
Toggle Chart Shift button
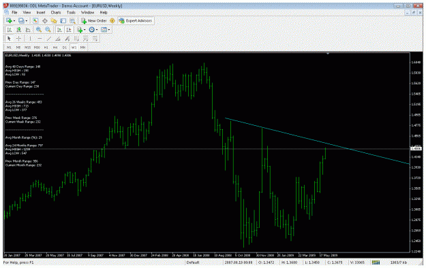point(69,30)
